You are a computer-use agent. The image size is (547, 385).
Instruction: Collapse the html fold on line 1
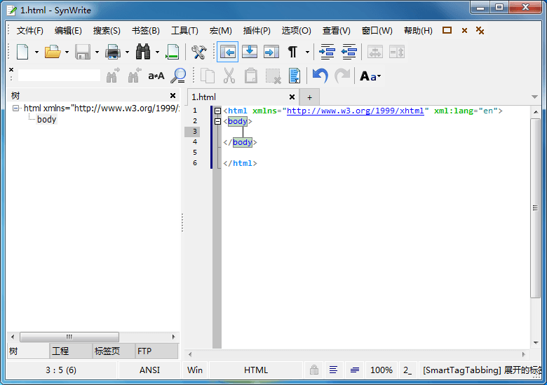click(217, 111)
